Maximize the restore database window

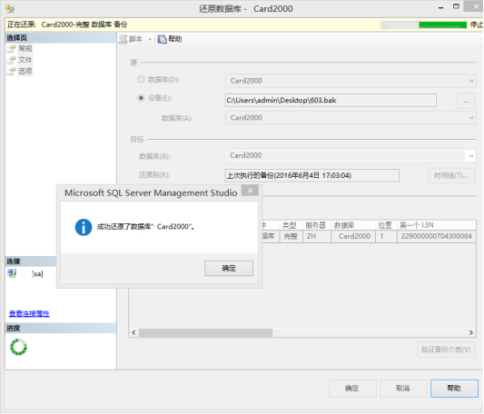click(x=456, y=6)
